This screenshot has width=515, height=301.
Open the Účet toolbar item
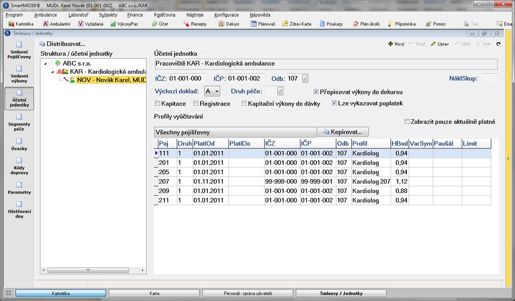pos(159,24)
